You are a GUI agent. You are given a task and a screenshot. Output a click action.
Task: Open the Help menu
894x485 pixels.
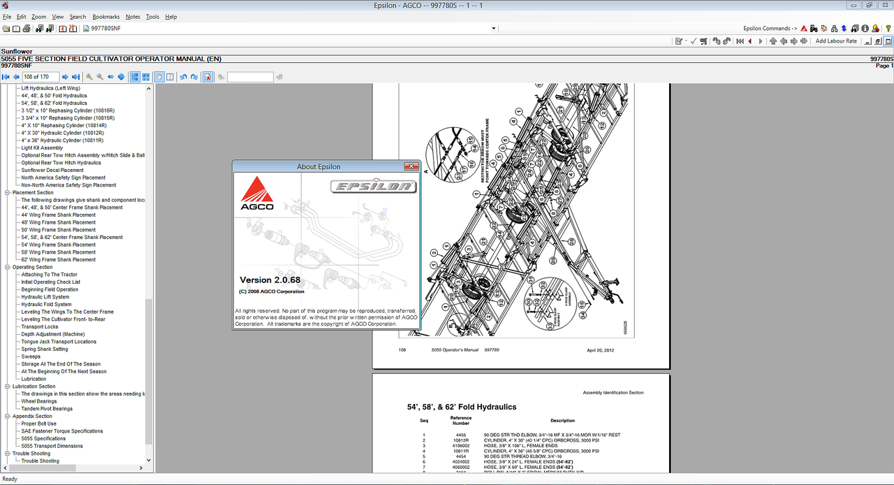coord(171,17)
